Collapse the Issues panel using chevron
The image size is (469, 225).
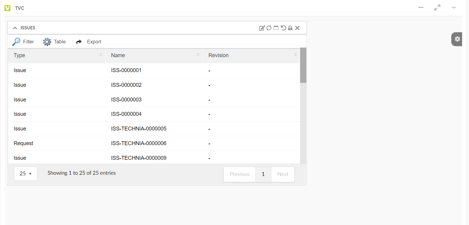[x=15, y=28]
